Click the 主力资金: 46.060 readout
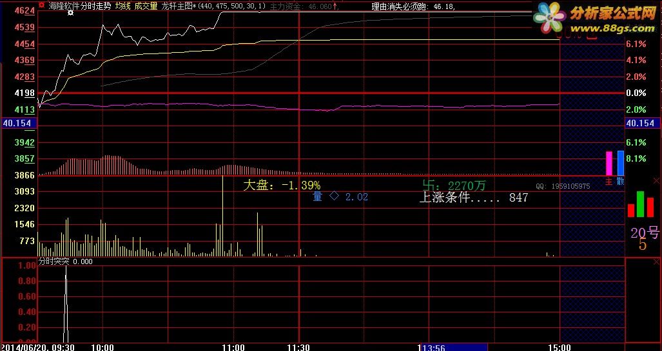This screenshot has width=662, height=351. (301, 6)
